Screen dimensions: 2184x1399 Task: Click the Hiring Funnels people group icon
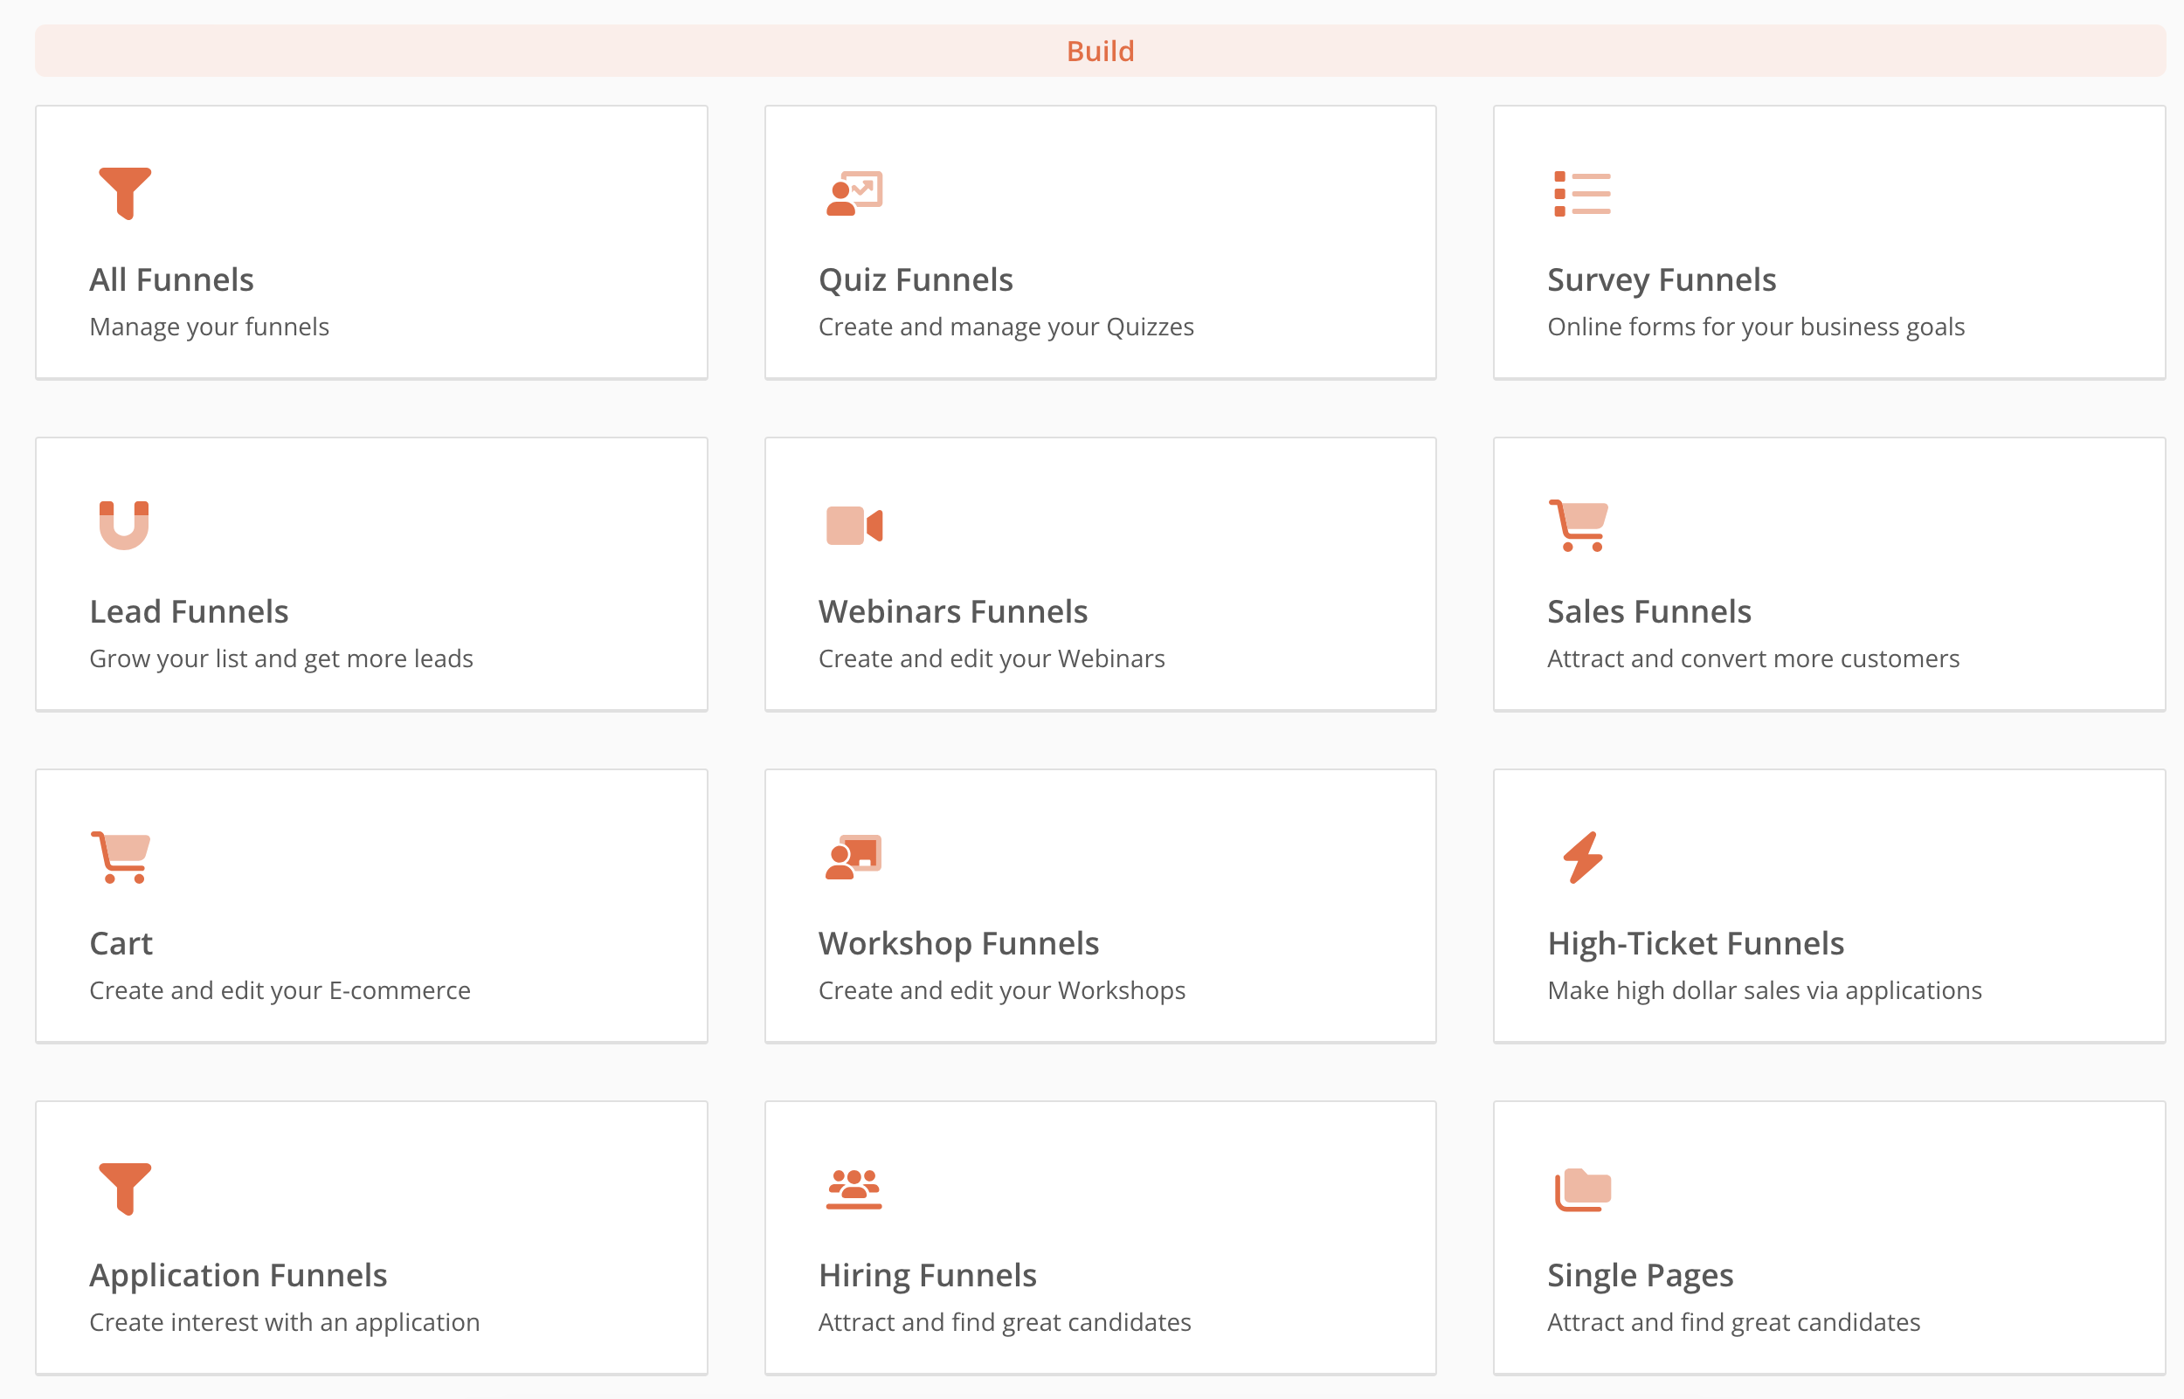click(854, 1189)
